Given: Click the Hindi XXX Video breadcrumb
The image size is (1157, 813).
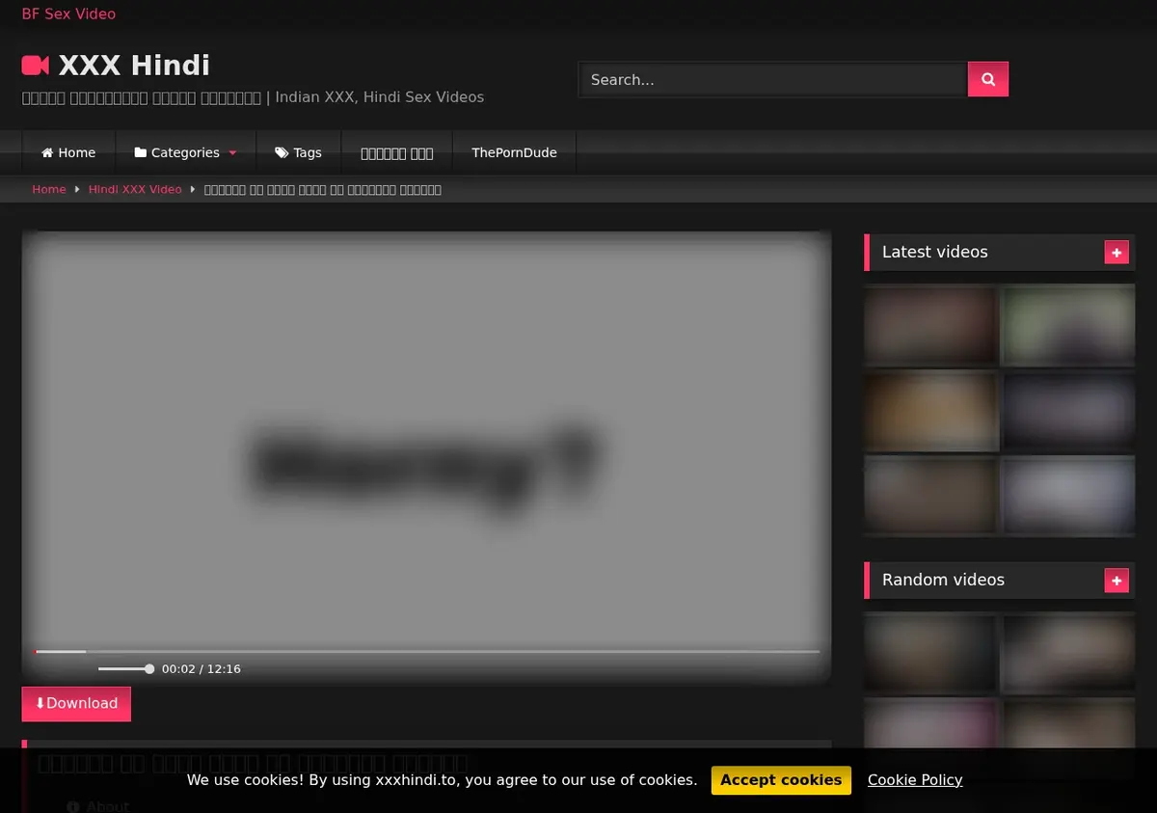Looking at the screenshot, I should tap(135, 189).
